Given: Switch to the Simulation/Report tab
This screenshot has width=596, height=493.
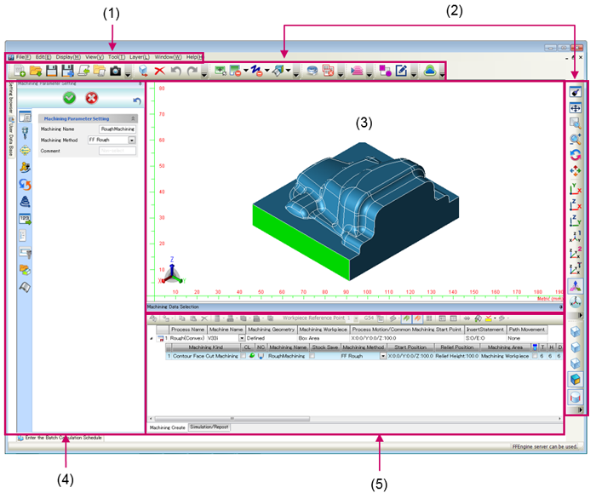Looking at the screenshot, I should coord(209,427).
